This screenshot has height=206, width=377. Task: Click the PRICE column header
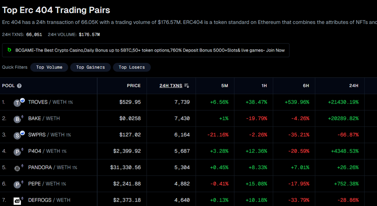click(134, 86)
